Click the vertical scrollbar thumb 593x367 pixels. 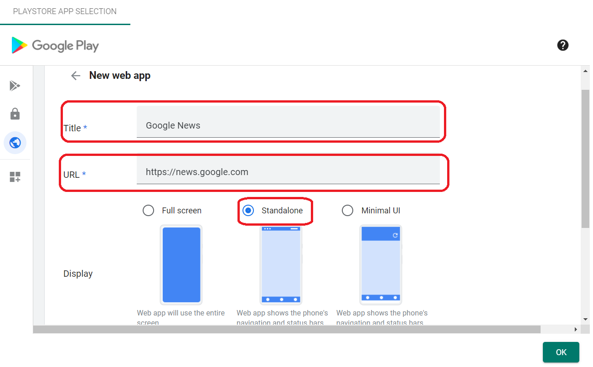(x=585, y=159)
